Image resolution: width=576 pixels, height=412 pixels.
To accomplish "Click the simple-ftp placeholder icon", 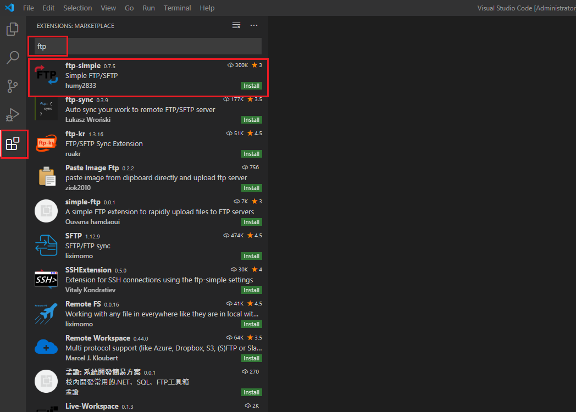I will (x=46, y=211).
